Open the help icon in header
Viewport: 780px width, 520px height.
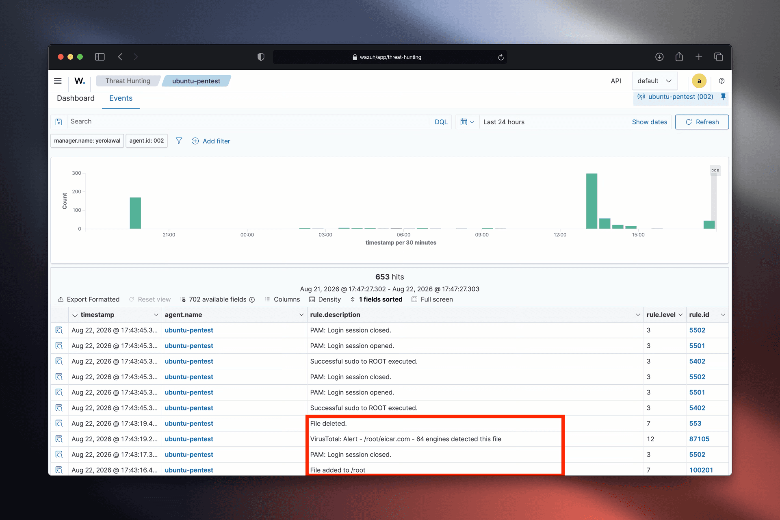(721, 81)
